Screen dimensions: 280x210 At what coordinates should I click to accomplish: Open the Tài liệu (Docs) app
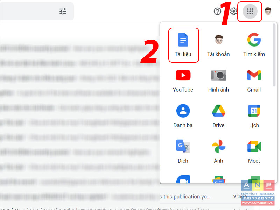[x=183, y=45]
